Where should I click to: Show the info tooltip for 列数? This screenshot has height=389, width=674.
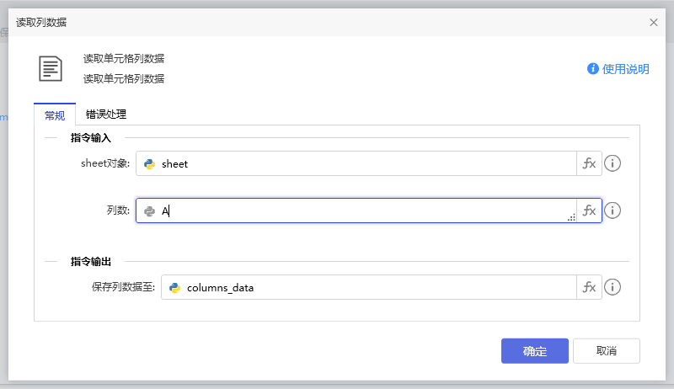point(613,210)
